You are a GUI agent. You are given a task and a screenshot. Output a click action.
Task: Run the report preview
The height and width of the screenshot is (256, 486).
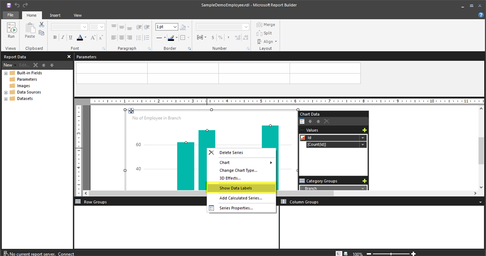click(x=11, y=30)
